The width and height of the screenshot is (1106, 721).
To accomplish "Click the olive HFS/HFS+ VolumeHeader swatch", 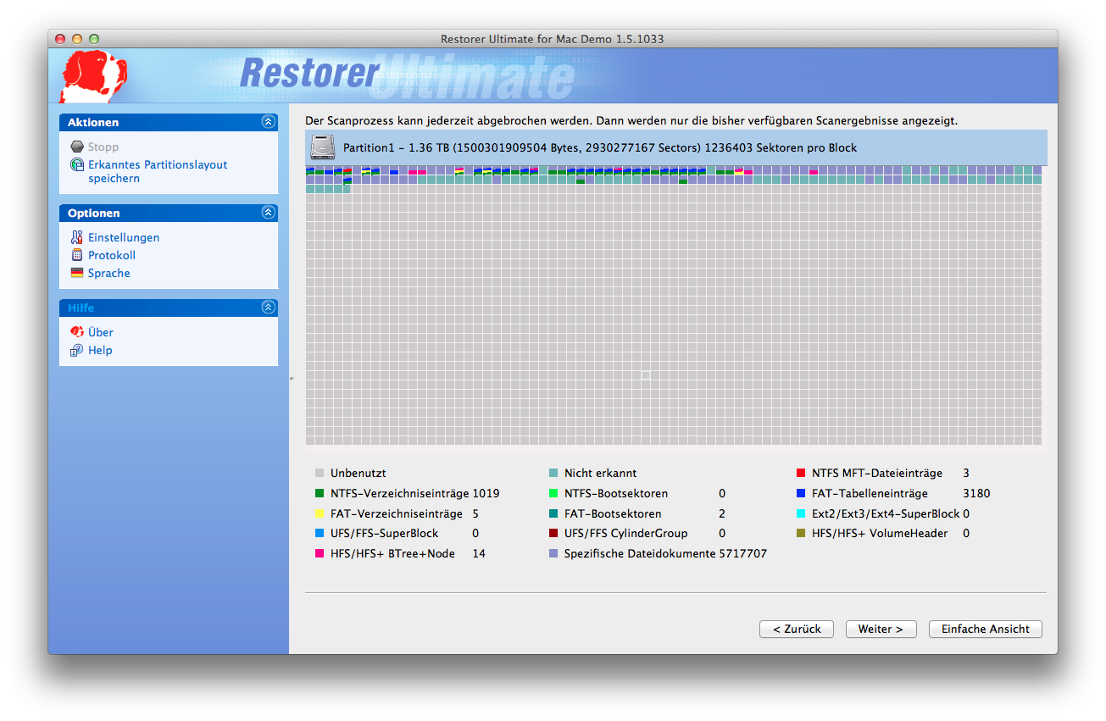I will tap(801, 533).
